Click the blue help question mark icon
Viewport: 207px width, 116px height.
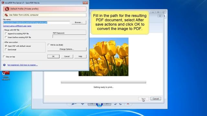4,65
